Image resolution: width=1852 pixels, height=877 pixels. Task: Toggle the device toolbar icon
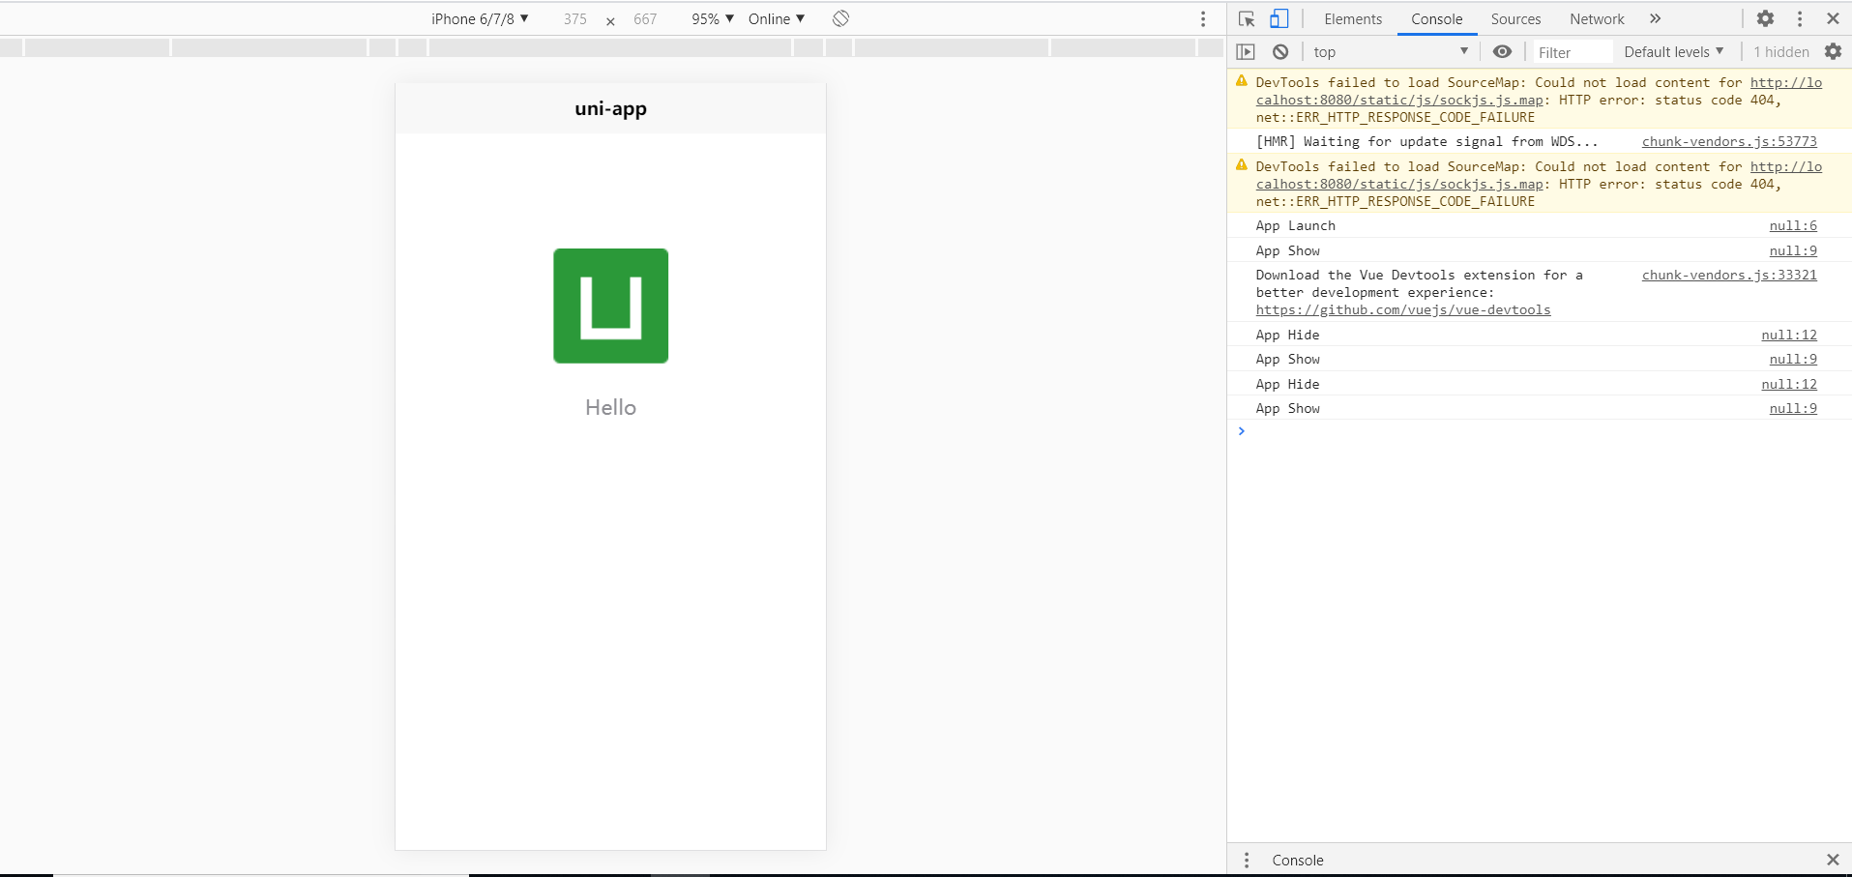coord(1279,18)
